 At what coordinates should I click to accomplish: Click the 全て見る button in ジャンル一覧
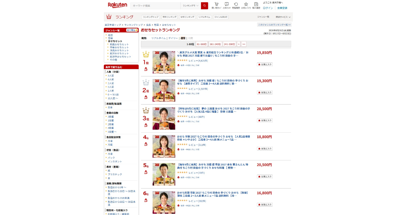132,30
